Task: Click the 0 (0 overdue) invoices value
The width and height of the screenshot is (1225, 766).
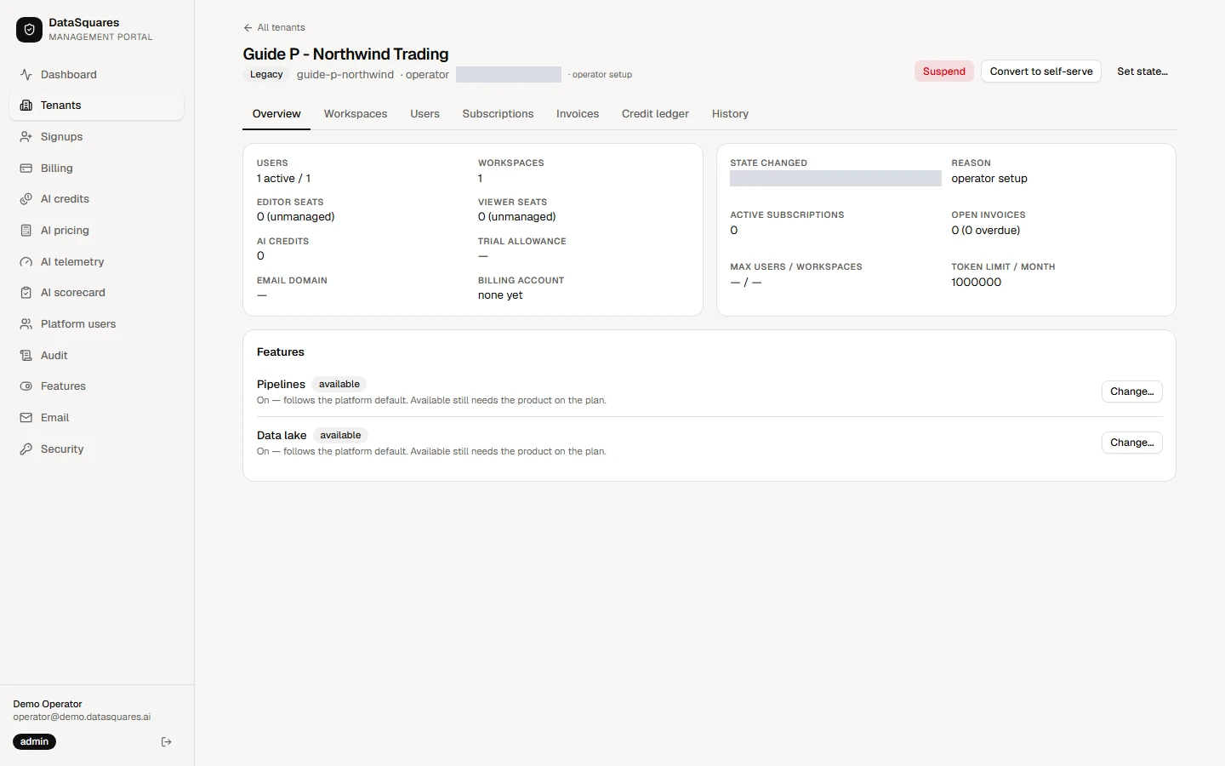Action: 986,231
